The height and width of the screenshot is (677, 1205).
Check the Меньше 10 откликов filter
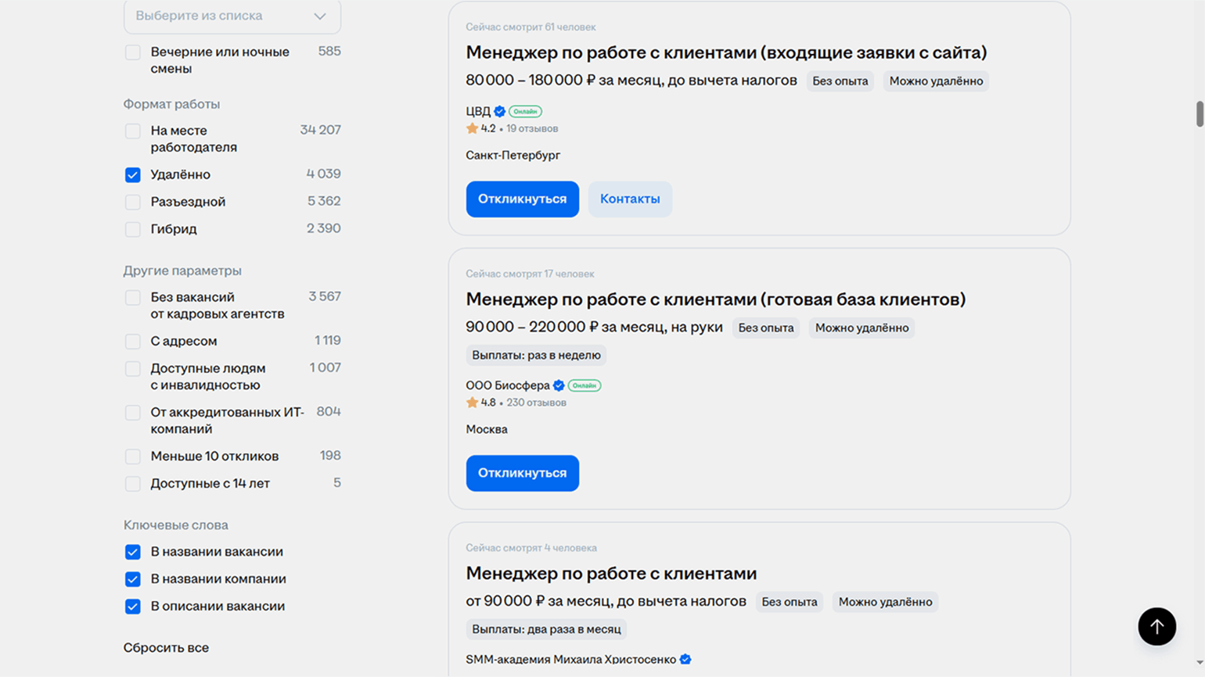(x=133, y=457)
